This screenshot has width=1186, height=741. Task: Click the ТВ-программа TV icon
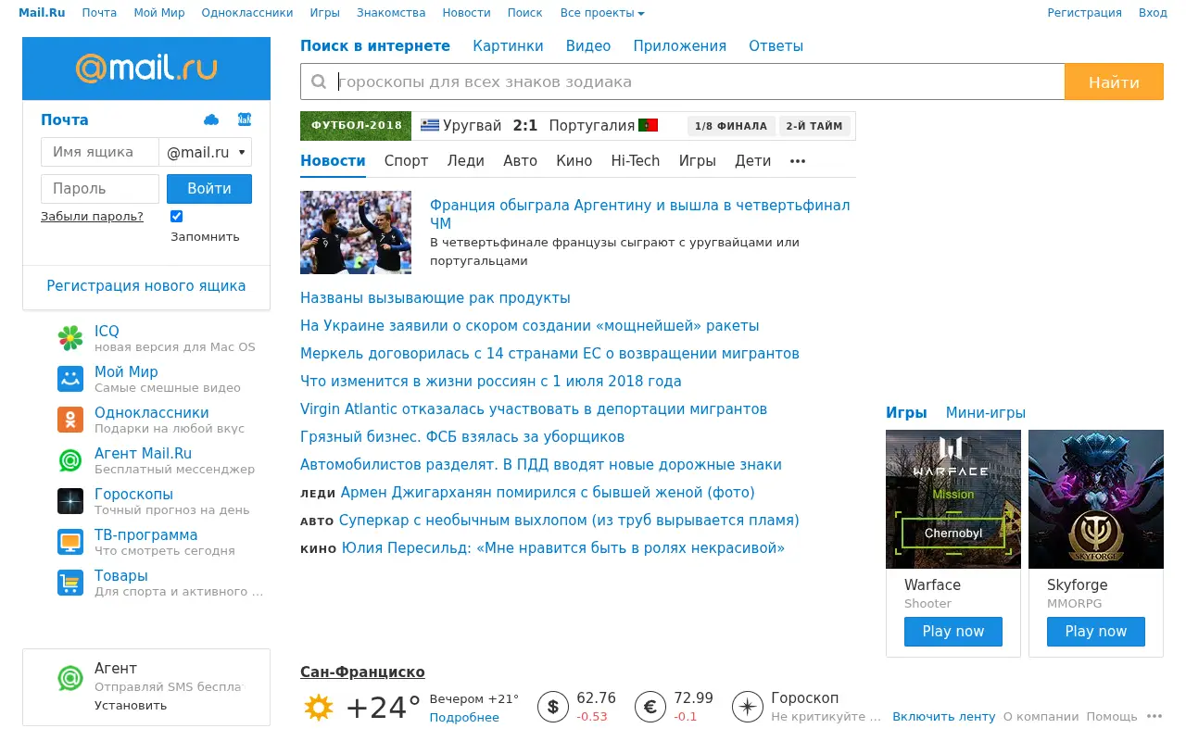(70, 542)
